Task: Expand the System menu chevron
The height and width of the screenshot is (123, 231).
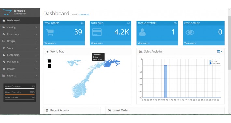Action: pos(36,69)
